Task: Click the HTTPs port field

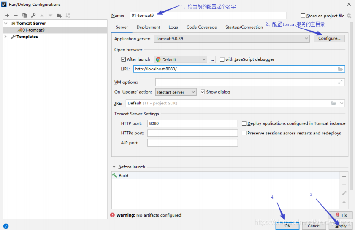Action: [192, 133]
